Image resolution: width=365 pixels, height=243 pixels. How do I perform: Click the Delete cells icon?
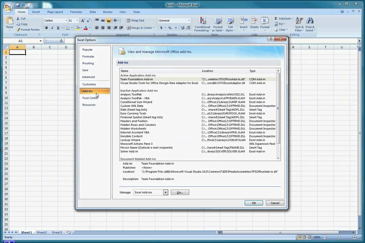(x=254, y=21)
